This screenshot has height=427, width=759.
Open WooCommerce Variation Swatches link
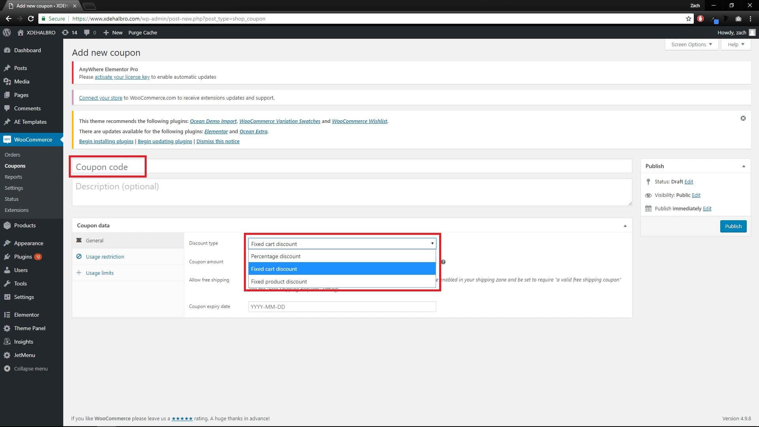[279, 121]
